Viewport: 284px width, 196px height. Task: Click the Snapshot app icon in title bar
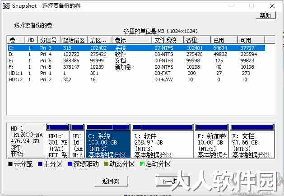(x=6, y=6)
